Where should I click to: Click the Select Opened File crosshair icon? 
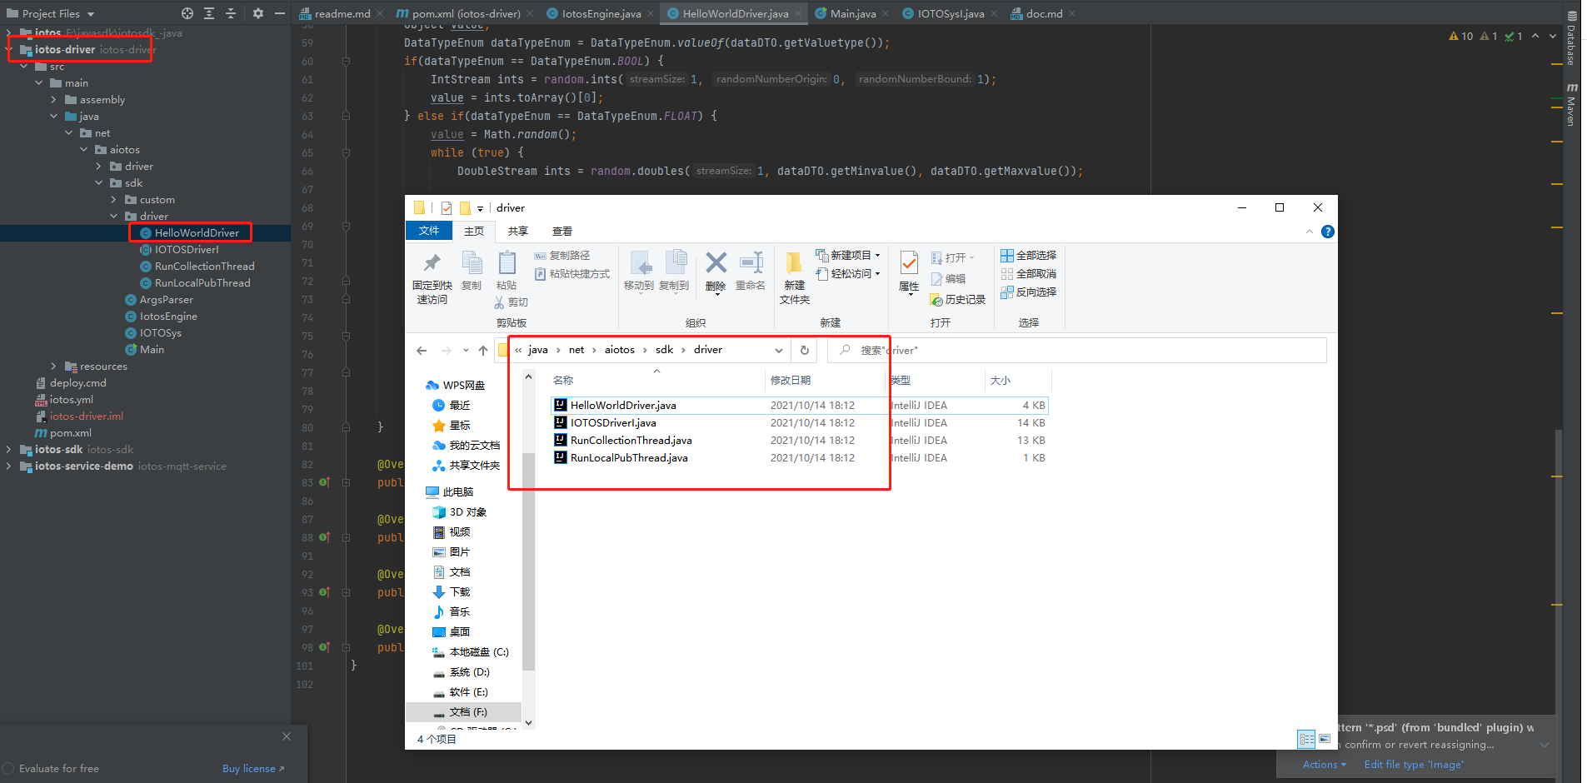187,13
